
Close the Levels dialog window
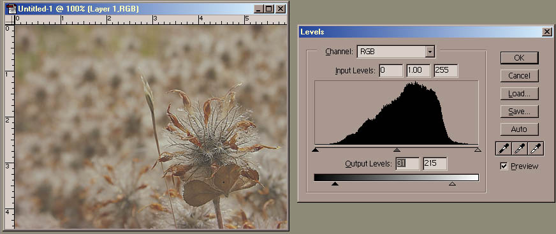547,32
